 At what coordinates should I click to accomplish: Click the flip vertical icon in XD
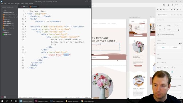click(x=178, y=30)
